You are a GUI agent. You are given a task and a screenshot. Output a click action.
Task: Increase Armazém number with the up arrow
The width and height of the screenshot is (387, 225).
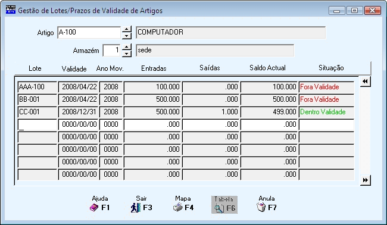(127, 47)
